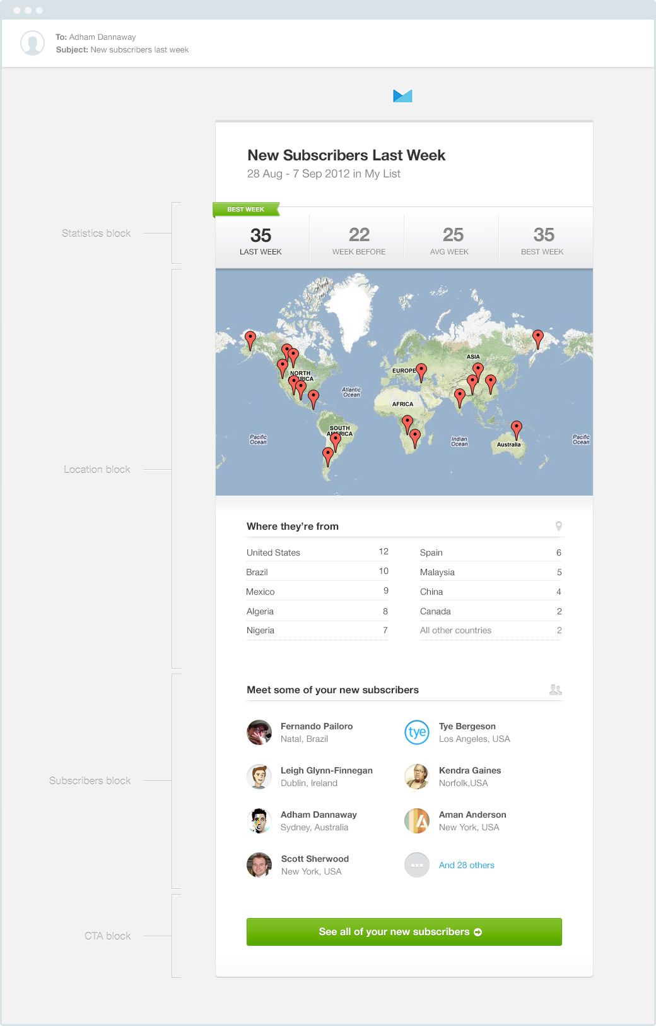Click Aman Anderson's avatar

click(417, 821)
